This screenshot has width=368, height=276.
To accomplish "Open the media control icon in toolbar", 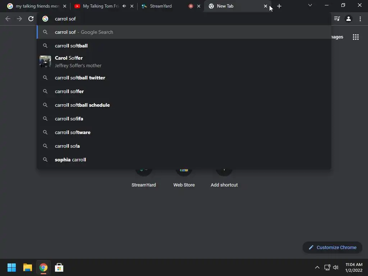I will pyautogui.click(x=337, y=19).
